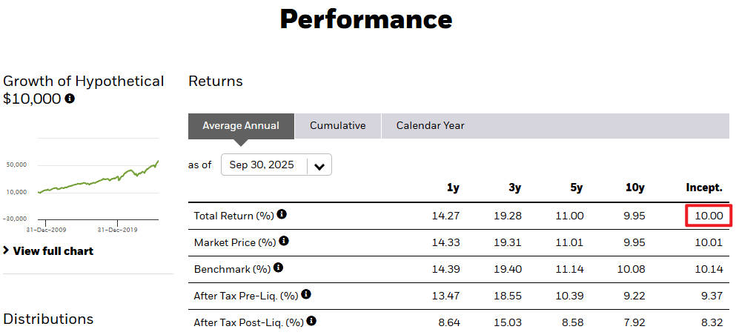Screen dimensions: 739x335
Task: Click info icon by Growth of Hypothetical $10,000
Action: click(x=70, y=99)
